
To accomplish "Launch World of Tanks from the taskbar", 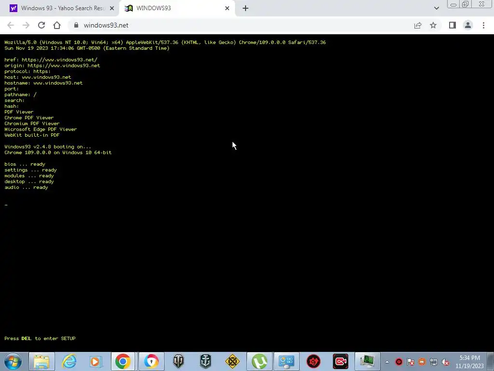I will tap(178, 361).
